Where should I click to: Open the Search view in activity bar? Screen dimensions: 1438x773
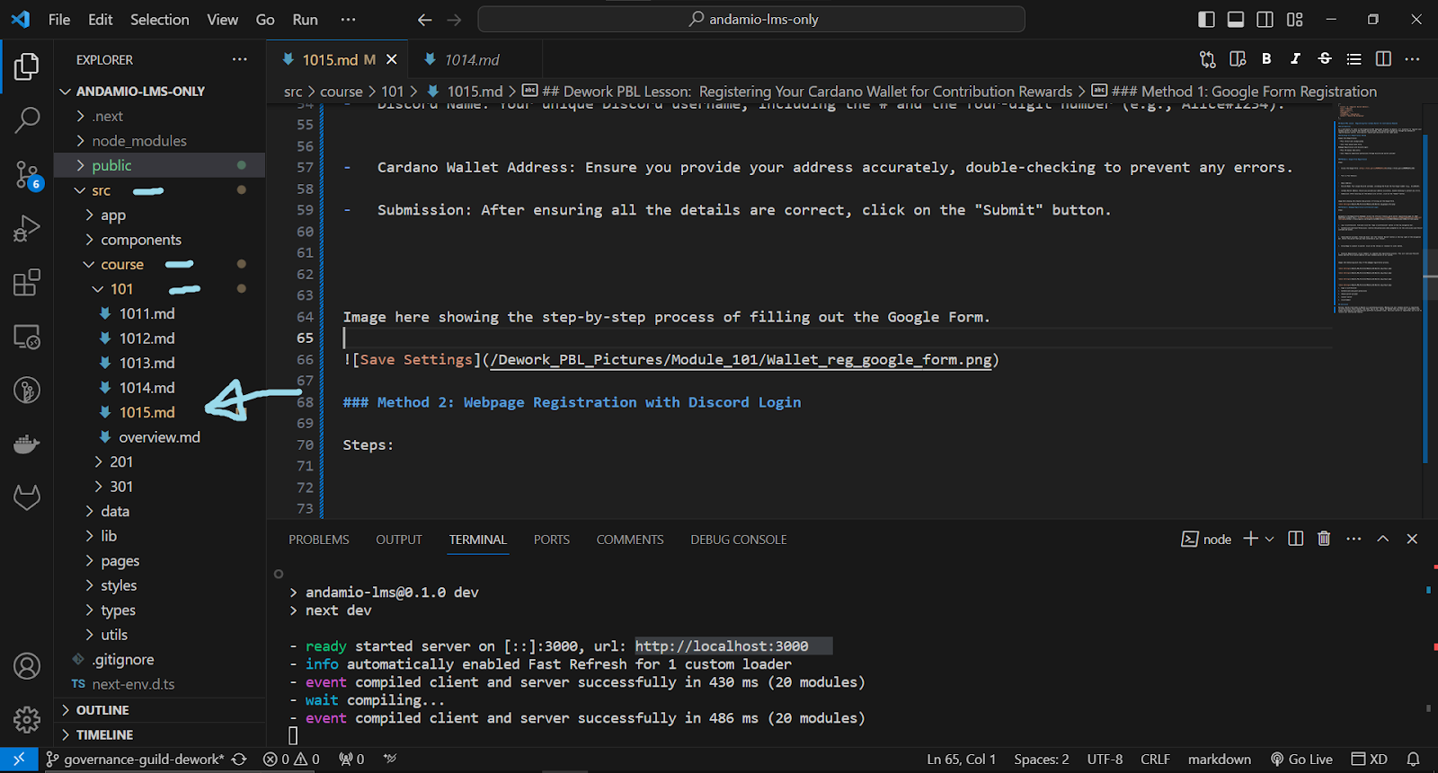pos(27,119)
